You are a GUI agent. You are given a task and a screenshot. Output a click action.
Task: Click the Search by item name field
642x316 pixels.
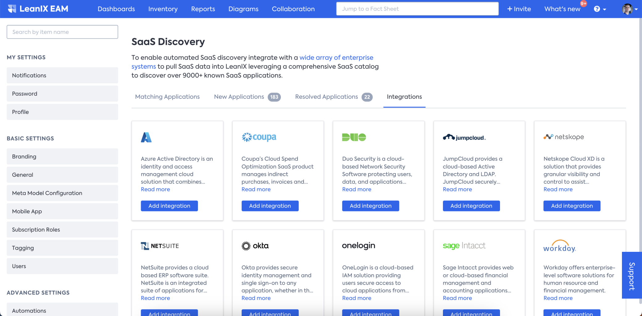[x=62, y=32]
